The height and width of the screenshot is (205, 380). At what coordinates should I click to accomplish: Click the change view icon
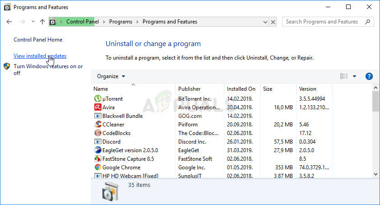343,76
